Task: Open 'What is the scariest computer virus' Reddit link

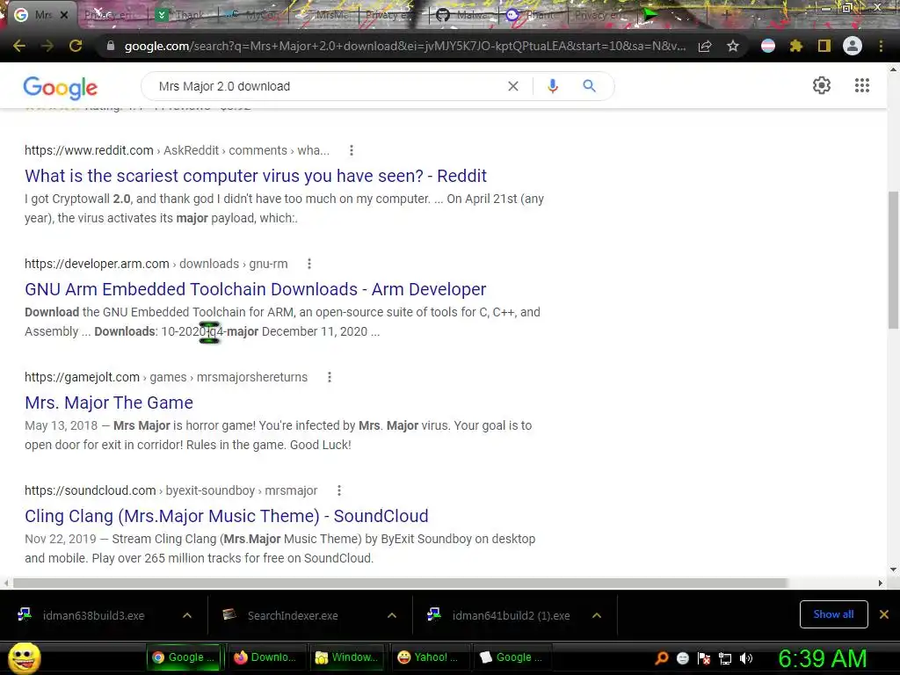Action: (x=256, y=176)
